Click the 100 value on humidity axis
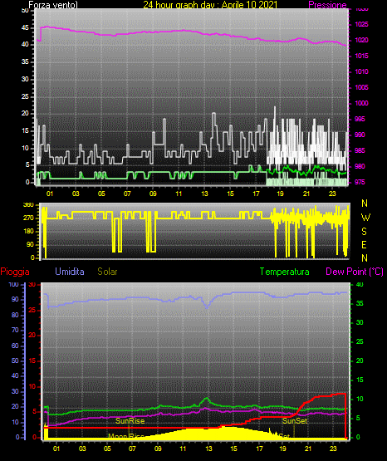Viewport: 387px width, 461px height. click(13, 285)
